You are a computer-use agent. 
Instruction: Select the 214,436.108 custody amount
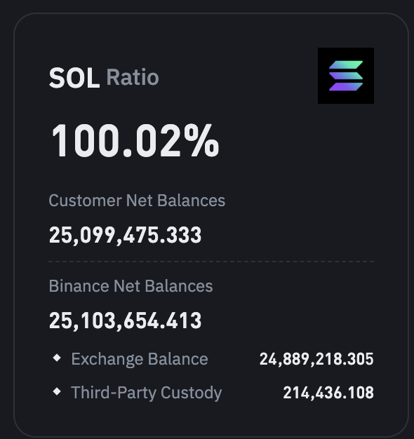(x=328, y=393)
